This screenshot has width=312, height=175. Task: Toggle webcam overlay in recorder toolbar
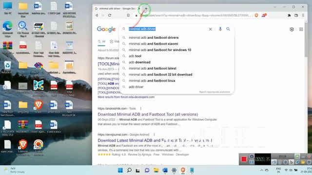click(x=286, y=162)
